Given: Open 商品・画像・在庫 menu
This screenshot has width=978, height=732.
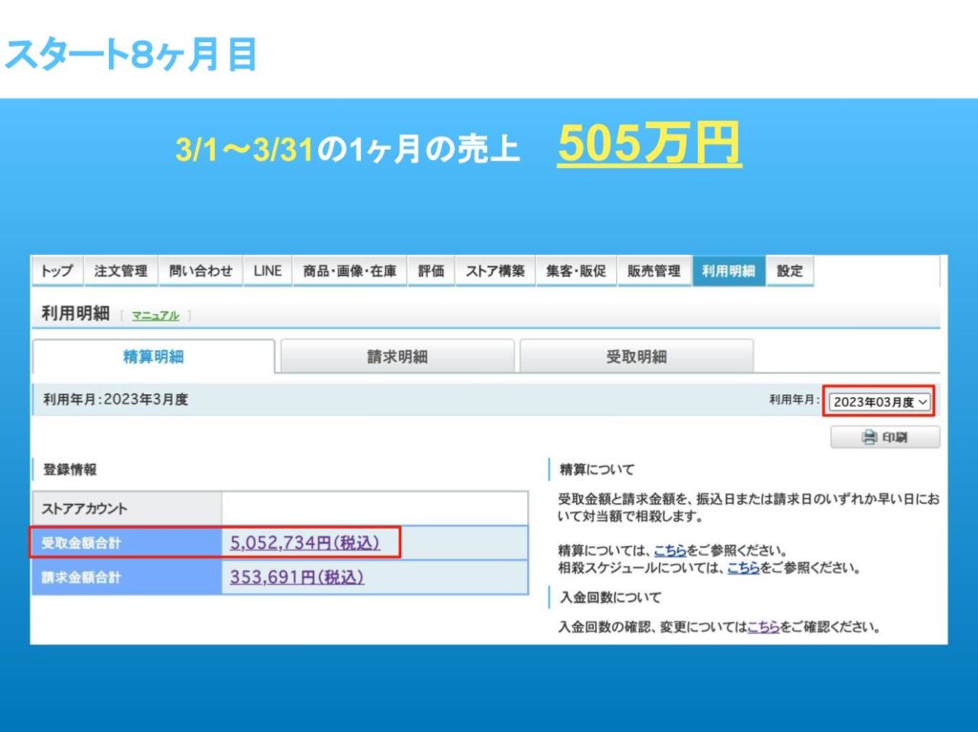Looking at the screenshot, I should 350,271.
